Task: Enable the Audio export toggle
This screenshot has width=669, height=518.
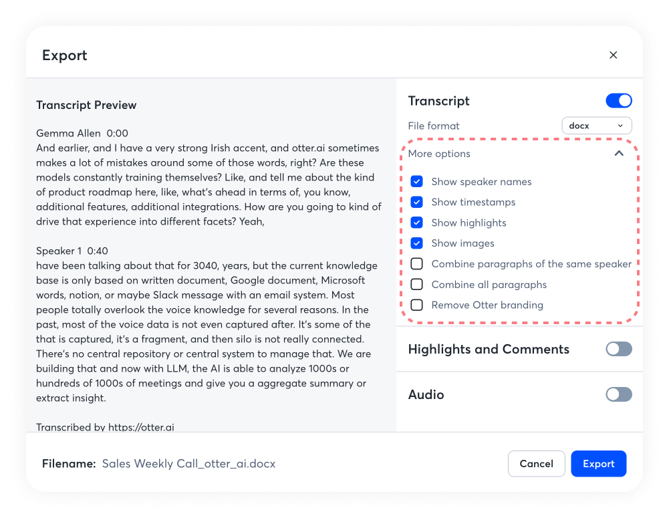Action: point(619,394)
